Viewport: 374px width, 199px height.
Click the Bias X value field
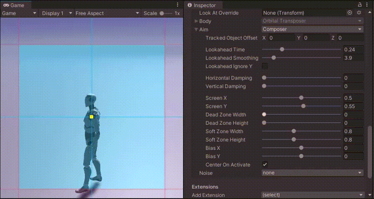tap(354, 148)
